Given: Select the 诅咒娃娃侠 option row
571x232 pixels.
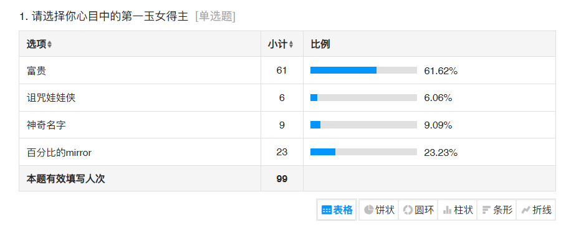Looking at the screenshot, I should [x=287, y=98].
